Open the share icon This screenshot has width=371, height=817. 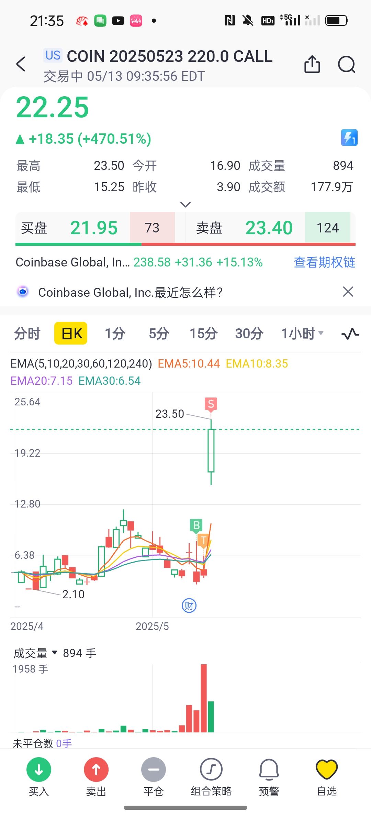(x=312, y=64)
